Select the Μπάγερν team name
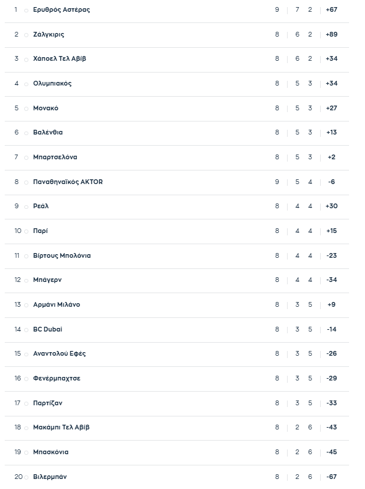This screenshot has height=489, width=365. click(x=47, y=280)
